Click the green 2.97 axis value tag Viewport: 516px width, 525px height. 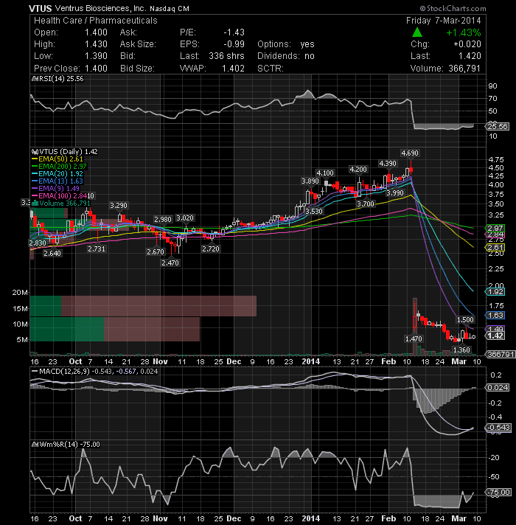pos(495,229)
